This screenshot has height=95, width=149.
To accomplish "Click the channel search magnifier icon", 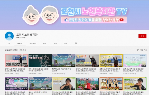I will pyautogui.click(x=76, y=43).
